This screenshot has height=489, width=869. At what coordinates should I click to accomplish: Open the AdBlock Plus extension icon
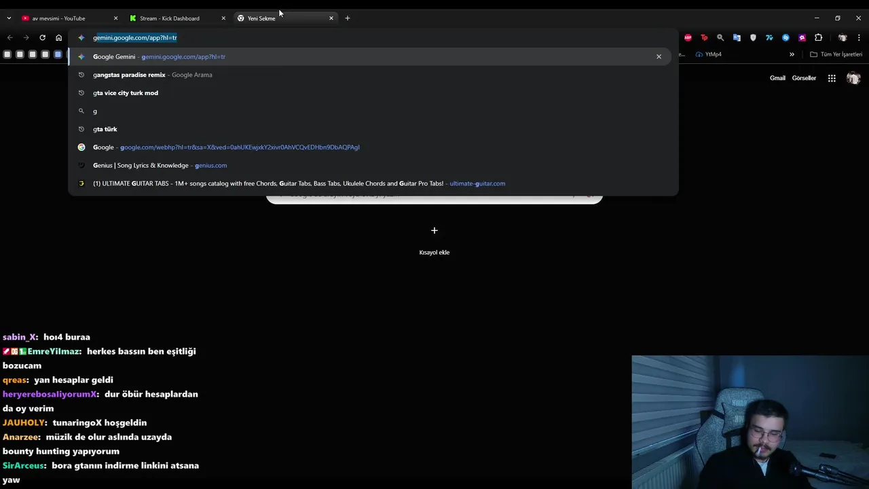[x=688, y=37]
